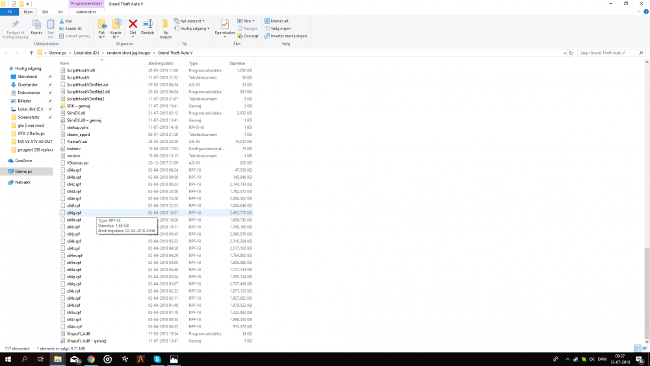The height and width of the screenshot is (366, 650).
Task: Expand address bar history dropdown
Action: point(565,53)
